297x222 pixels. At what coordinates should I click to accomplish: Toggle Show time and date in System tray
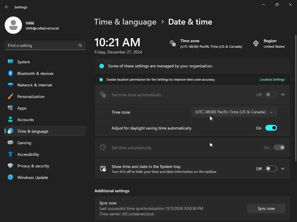coord(271,169)
